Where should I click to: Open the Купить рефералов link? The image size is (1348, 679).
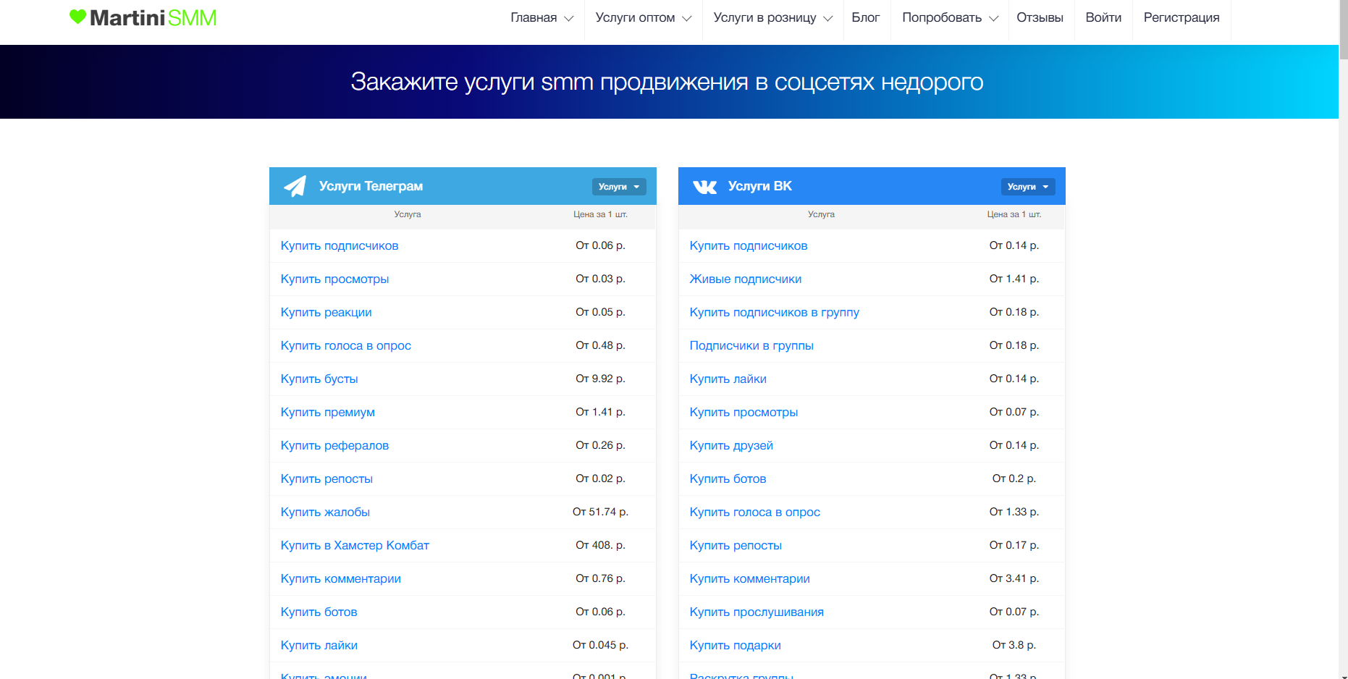(334, 446)
